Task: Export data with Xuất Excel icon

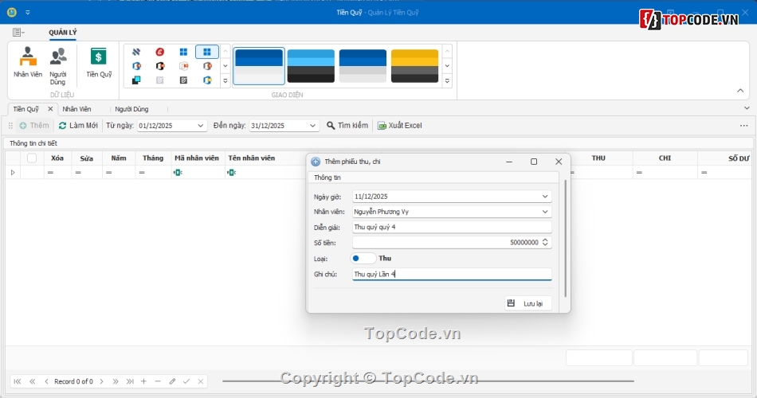Action: point(382,126)
